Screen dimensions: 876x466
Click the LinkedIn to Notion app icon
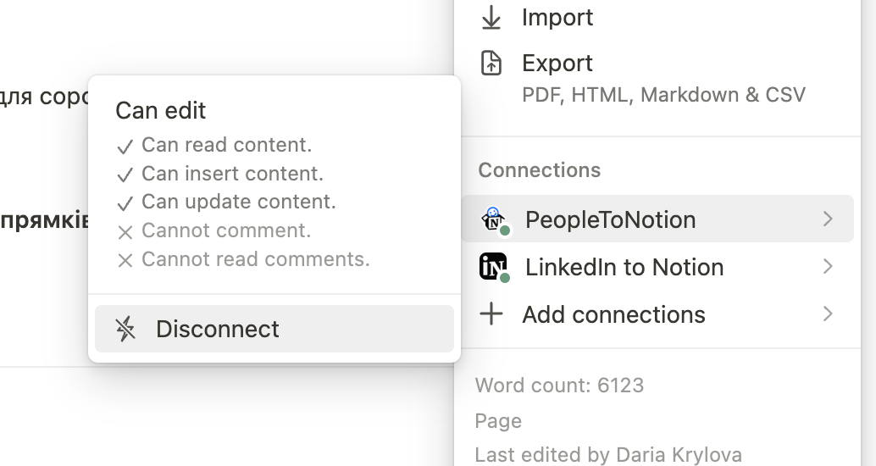click(x=494, y=267)
